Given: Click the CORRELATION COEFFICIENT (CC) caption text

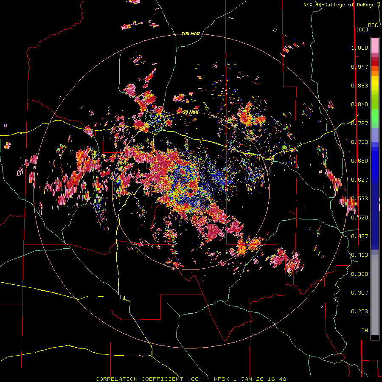Looking at the screenshot, I should pos(149,379).
